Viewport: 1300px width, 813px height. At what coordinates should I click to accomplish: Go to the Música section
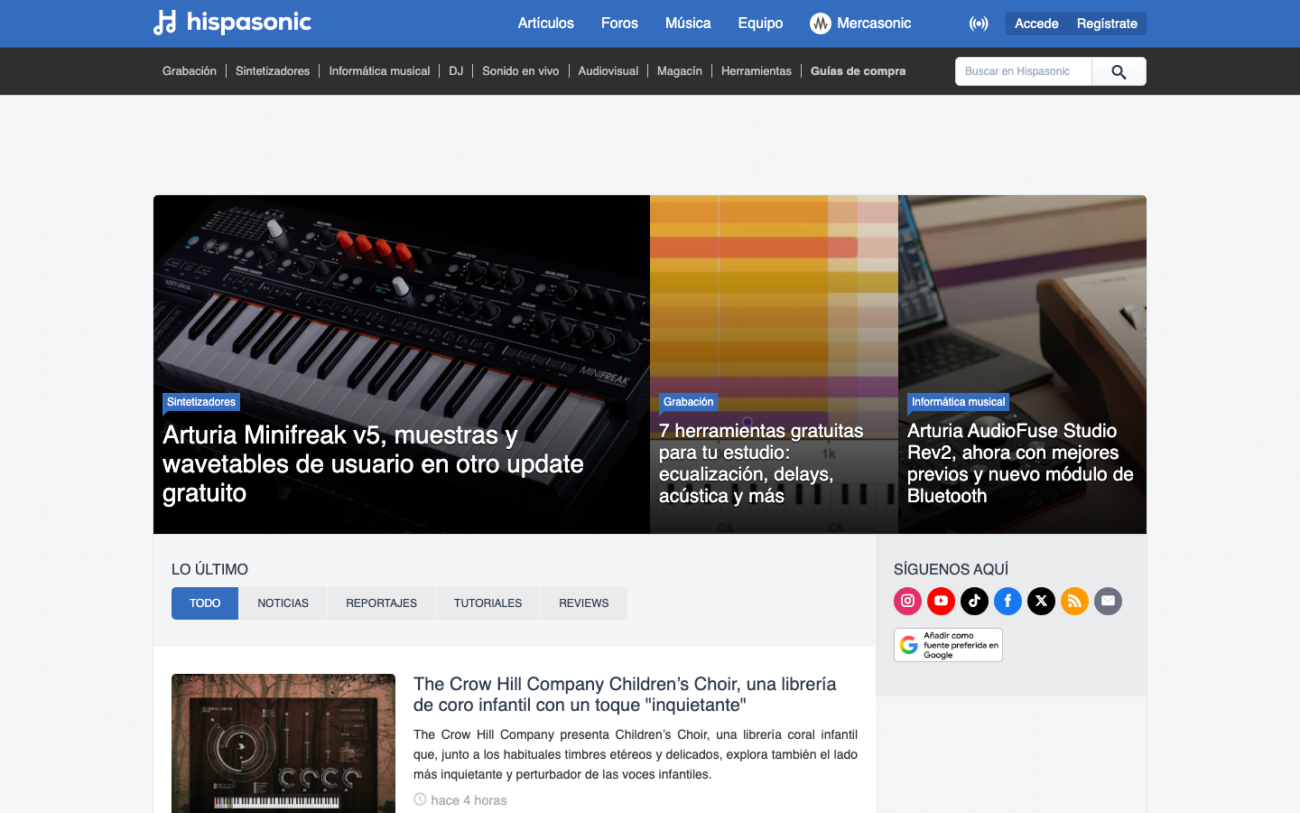(688, 23)
